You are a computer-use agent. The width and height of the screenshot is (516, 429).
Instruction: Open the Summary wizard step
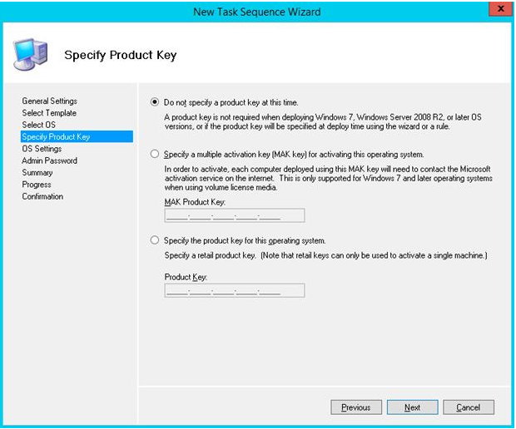click(37, 173)
